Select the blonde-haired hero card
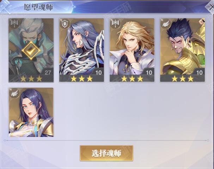Viewport: 214px width, 169px height. tap(132, 50)
